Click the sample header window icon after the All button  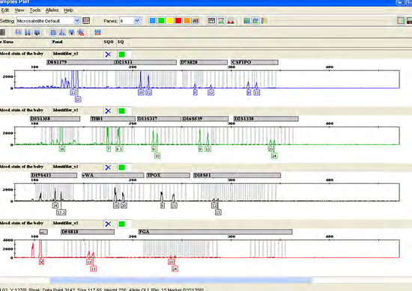pyautogui.click(x=211, y=20)
